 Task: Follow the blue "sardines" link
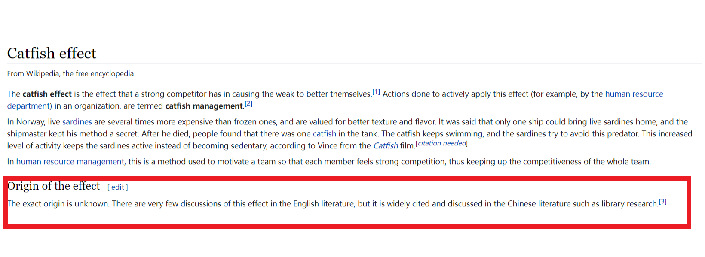coord(77,122)
